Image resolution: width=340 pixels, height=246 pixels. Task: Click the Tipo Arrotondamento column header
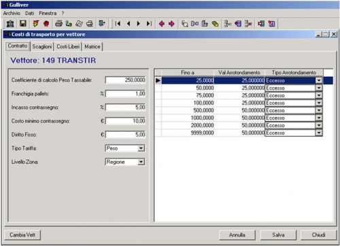294,73
